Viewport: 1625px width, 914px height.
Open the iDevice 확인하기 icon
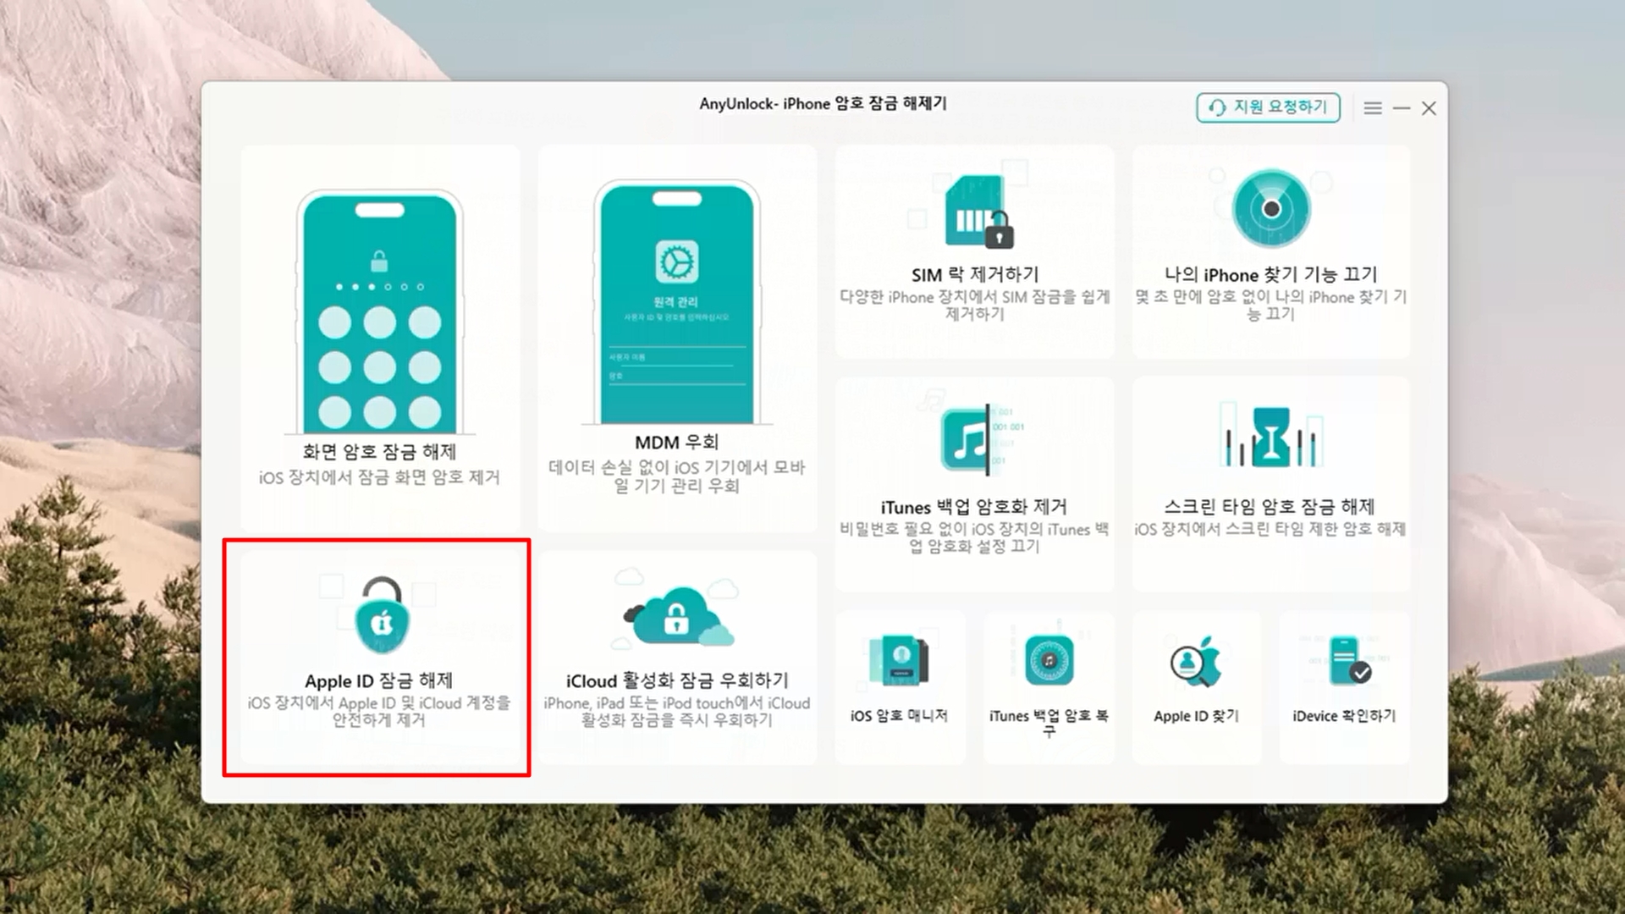(x=1345, y=662)
